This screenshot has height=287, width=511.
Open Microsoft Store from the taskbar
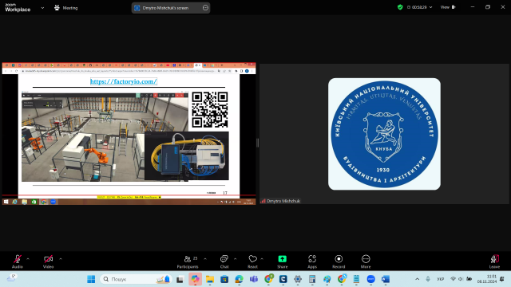point(224,279)
